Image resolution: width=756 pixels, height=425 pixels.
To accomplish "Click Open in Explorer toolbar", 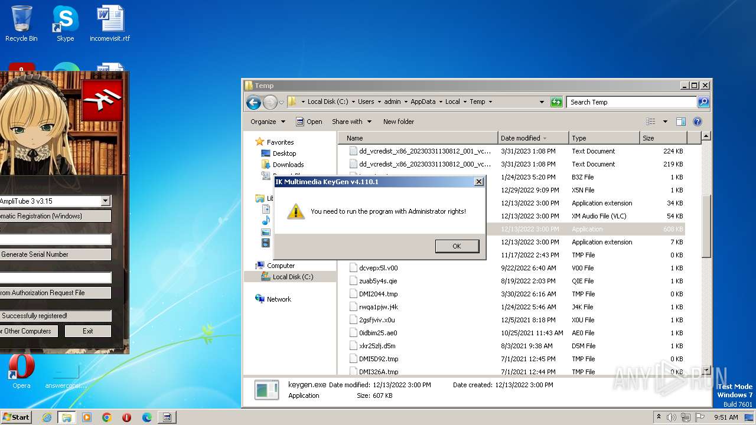I will coord(309,122).
